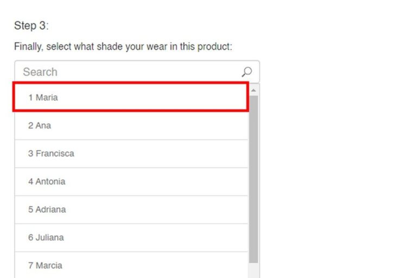Screen dimensions: 407x278
Task: Click the shade list scrollbar thumb
Action: coord(253,179)
